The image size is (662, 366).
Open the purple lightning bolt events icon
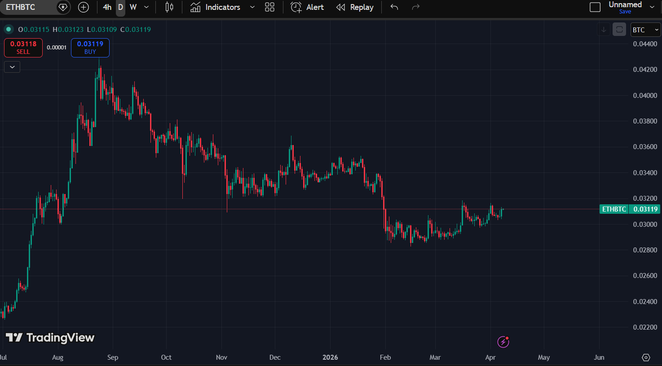pyautogui.click(x=503, y=342)
